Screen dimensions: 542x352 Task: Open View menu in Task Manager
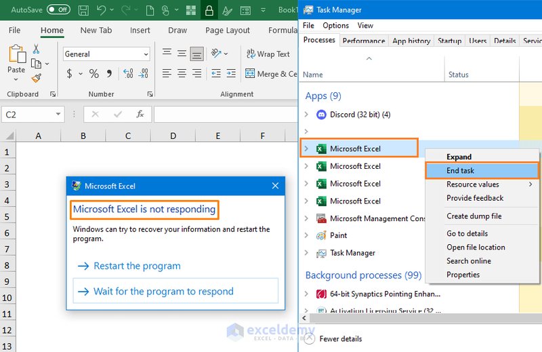tap(365, 26)
